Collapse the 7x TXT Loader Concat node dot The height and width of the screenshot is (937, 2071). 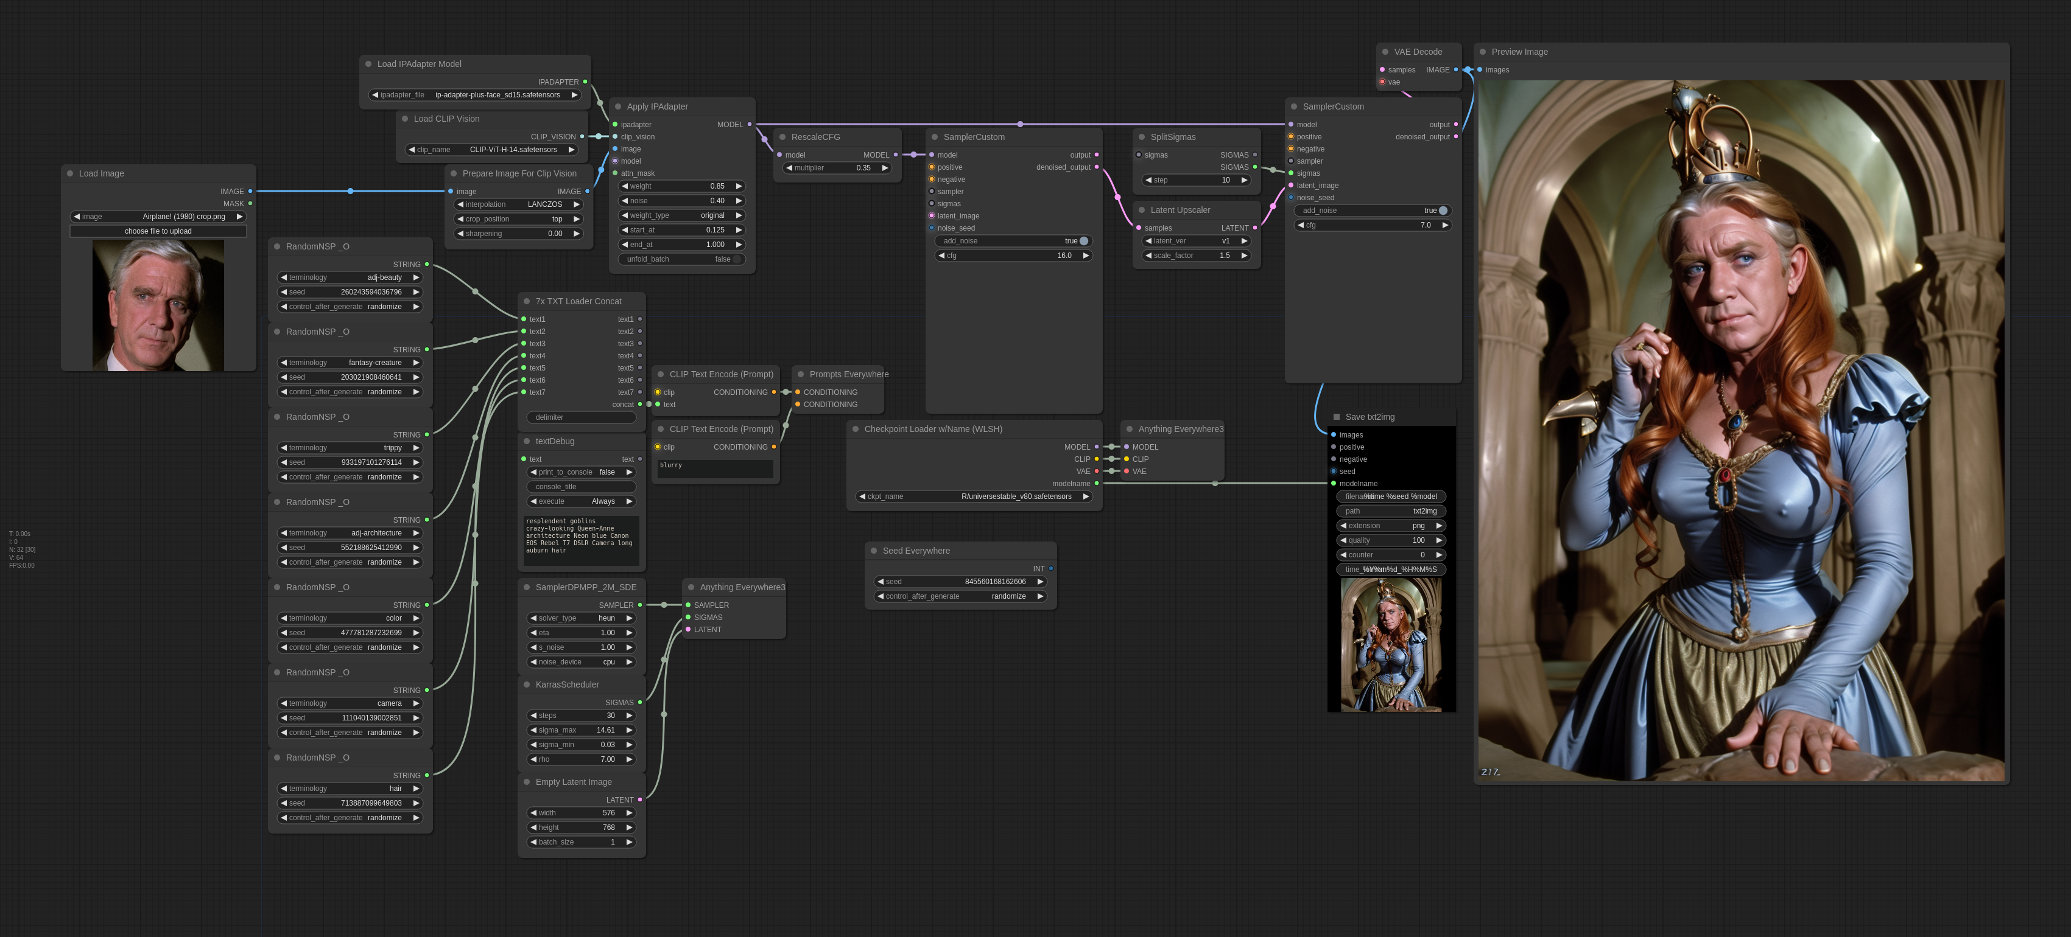pyautogui.click(x=527, y=301)
